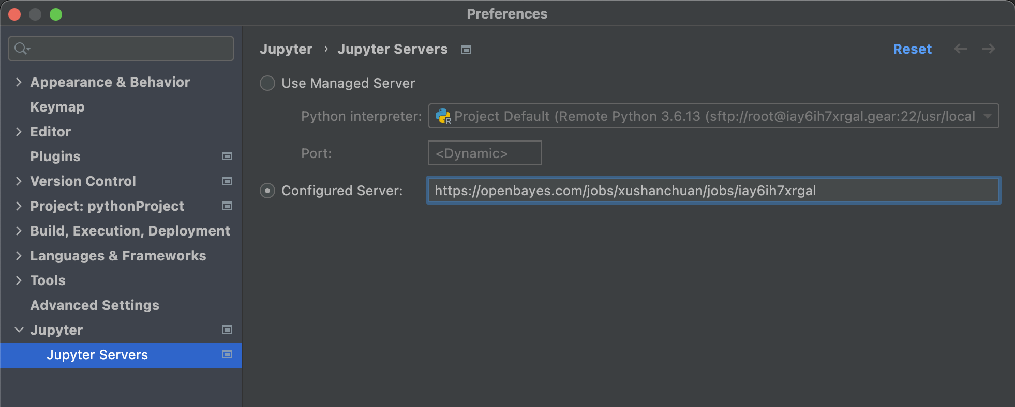Select the Configured Server radio button
1015x407 pixels.
[267, 191]
